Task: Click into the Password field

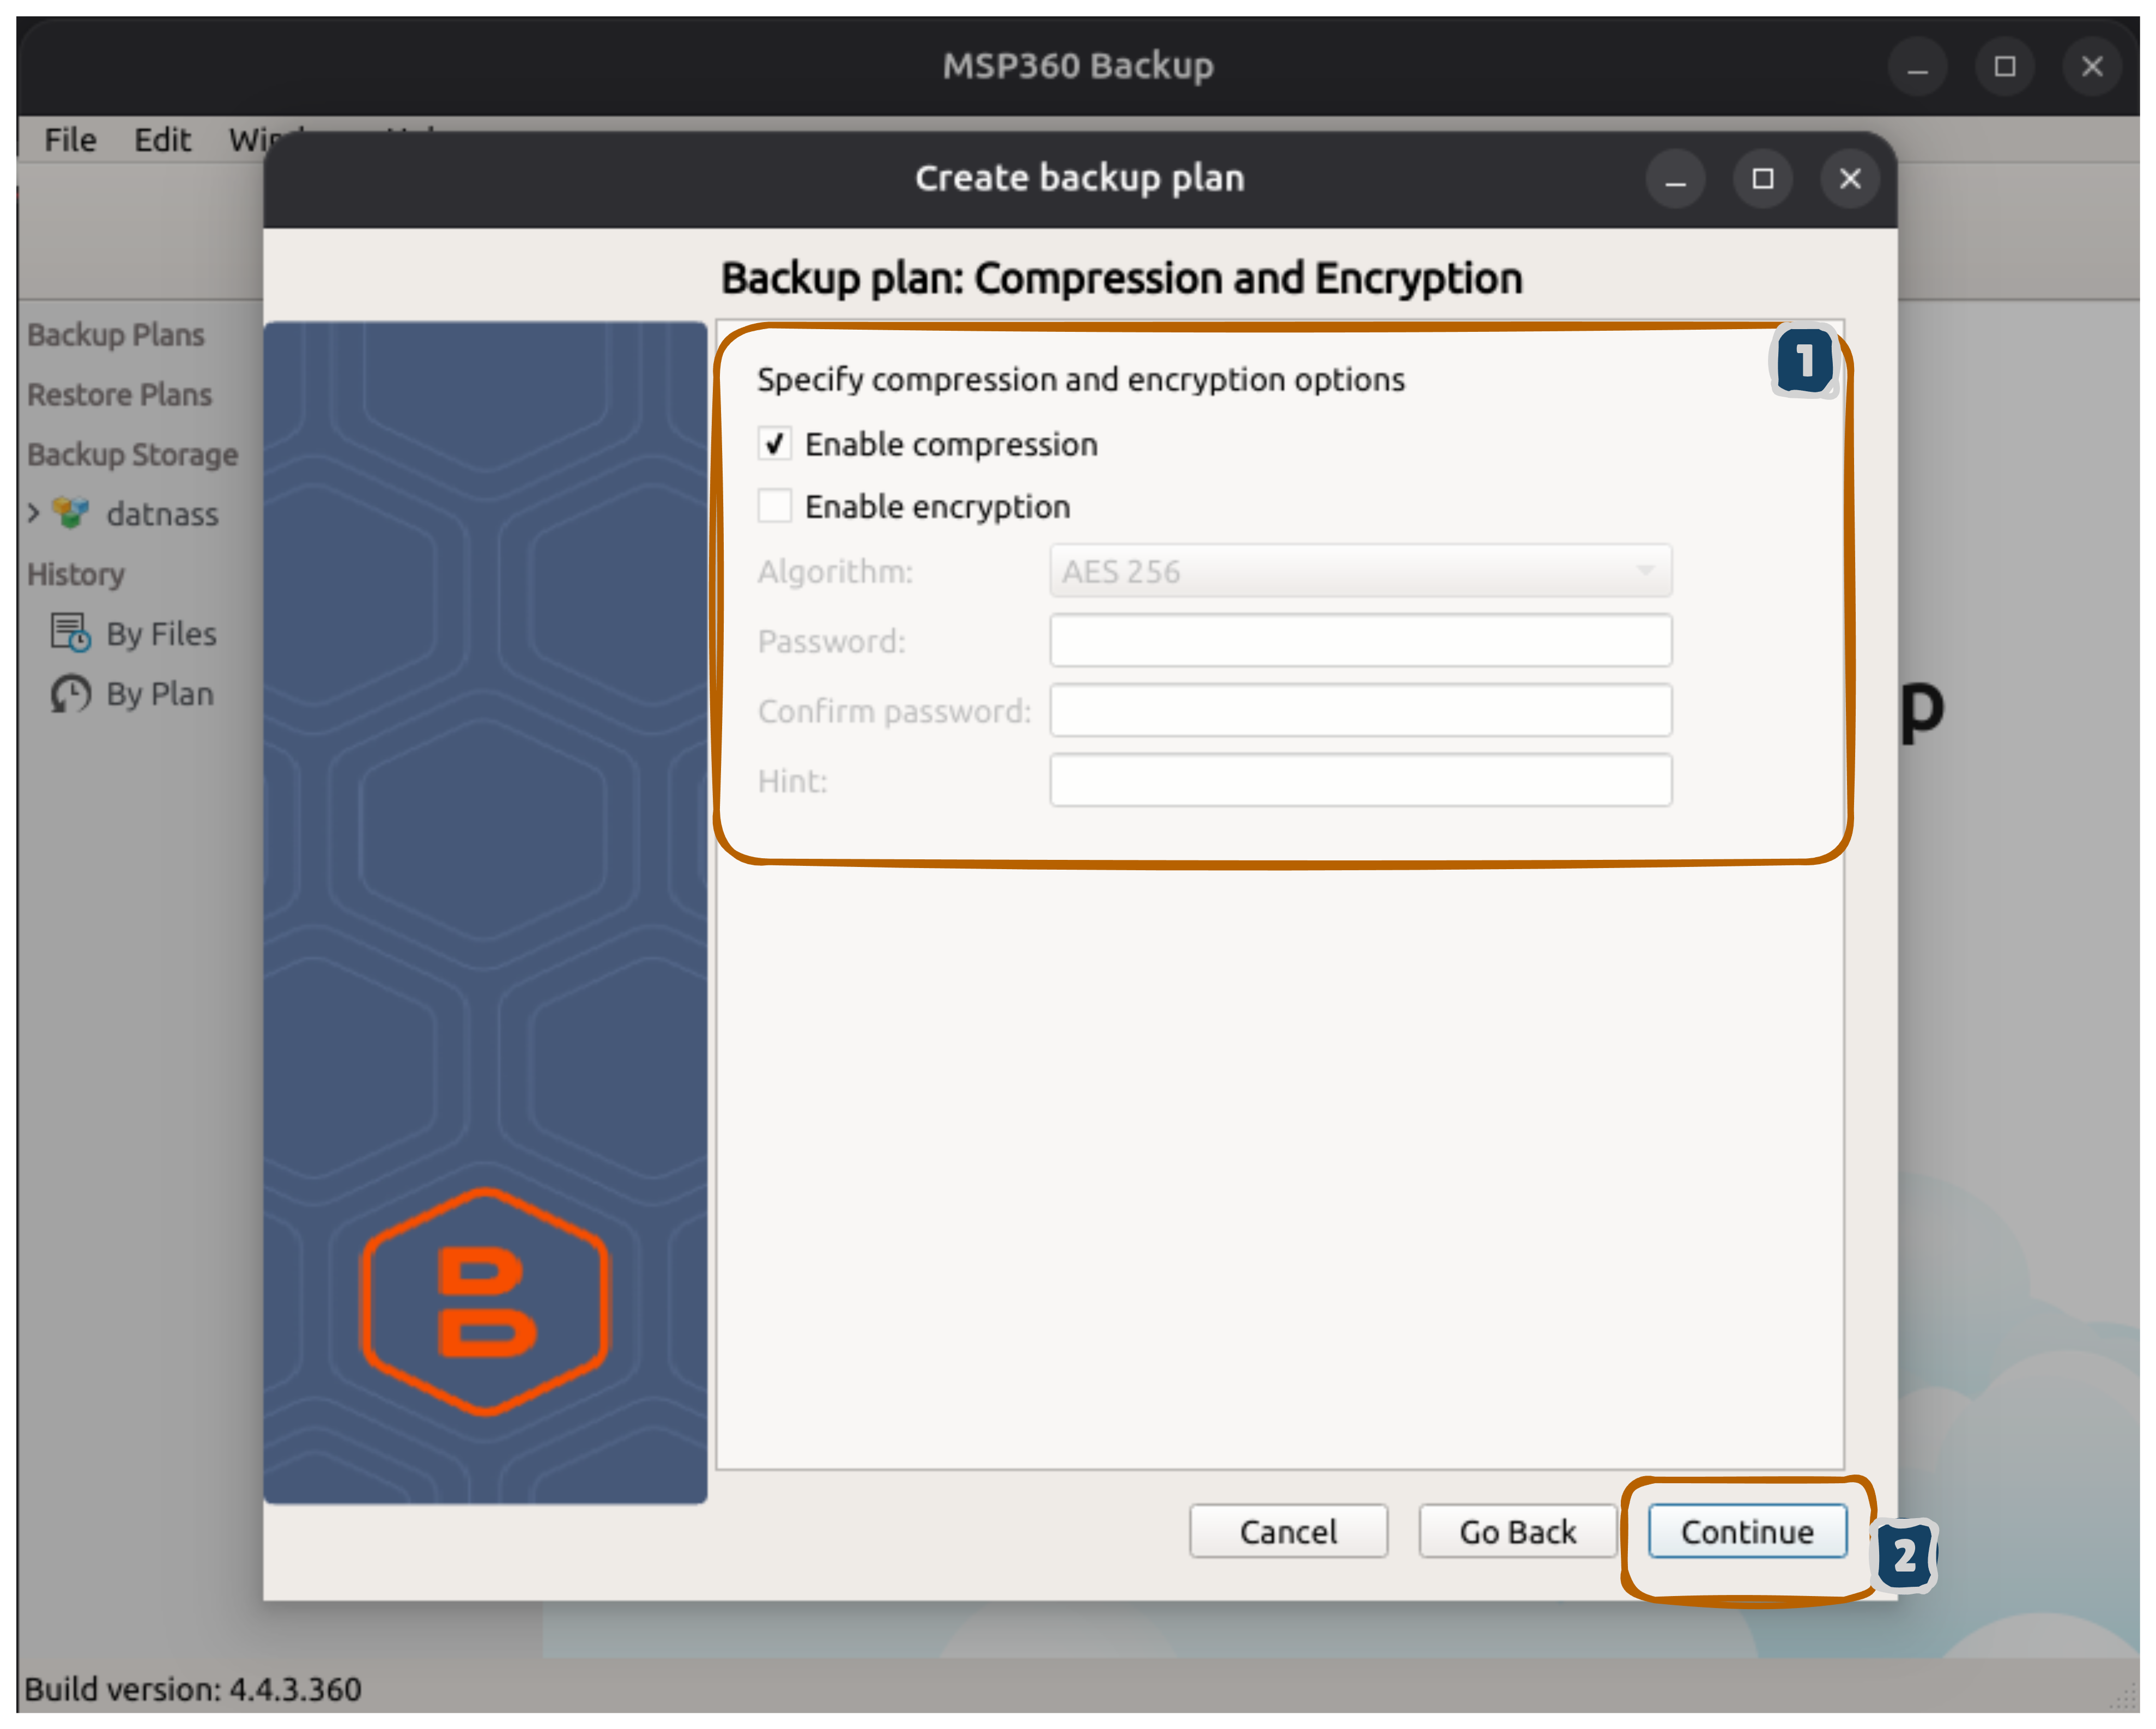Action: point(1360,641)
